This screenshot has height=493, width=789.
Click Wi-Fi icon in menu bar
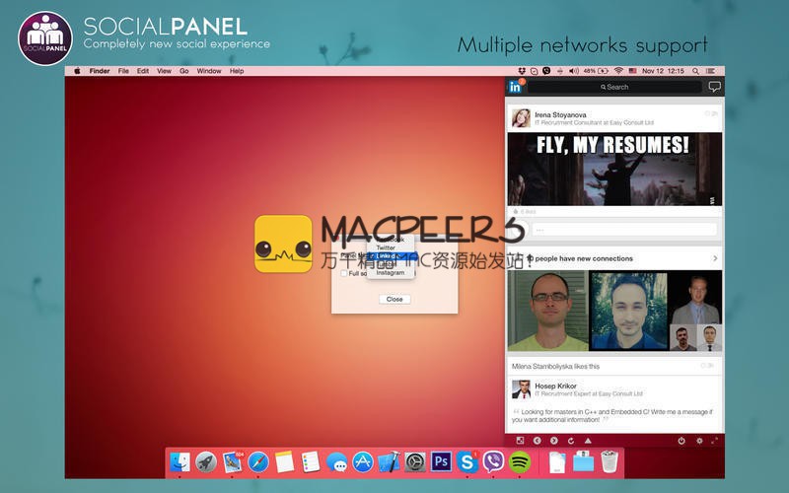pyautogui.click(x=618, y=71)
